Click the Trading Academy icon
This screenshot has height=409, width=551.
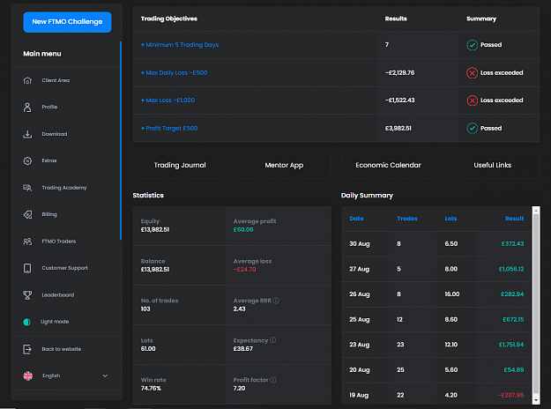pyautogui.click(x=27, y=188)
